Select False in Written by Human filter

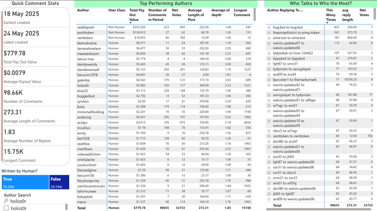(x=59, y=182)
